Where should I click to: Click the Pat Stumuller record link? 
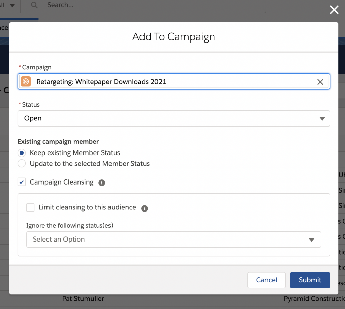tap(83, 299)
